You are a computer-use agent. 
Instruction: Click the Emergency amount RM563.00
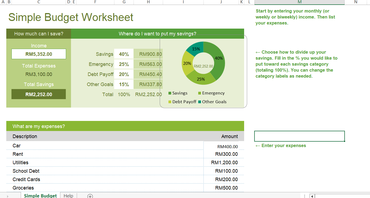point(148,64)
